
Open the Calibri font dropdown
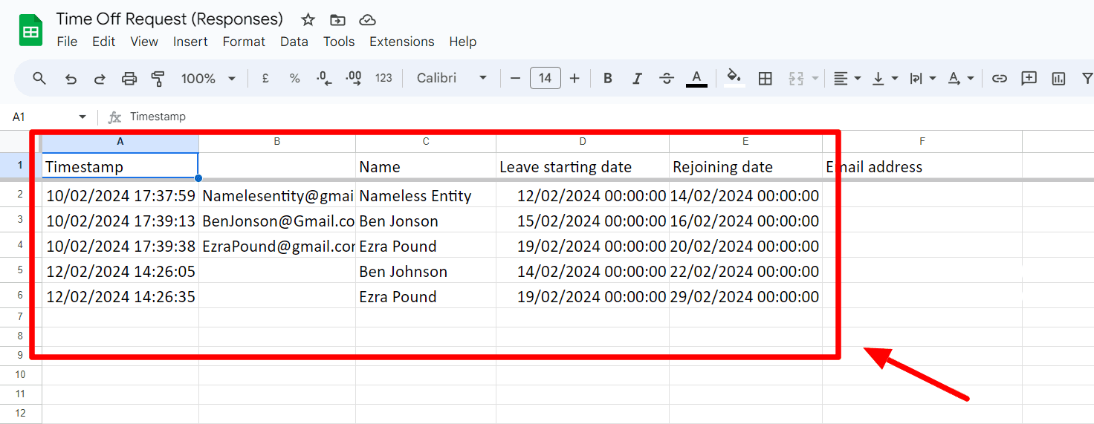[452, 78]
